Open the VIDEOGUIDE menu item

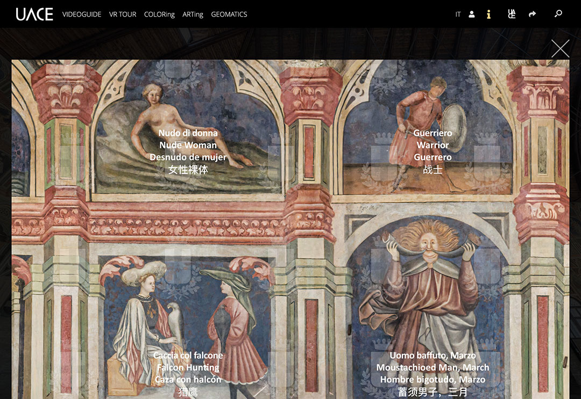[82, 14]
